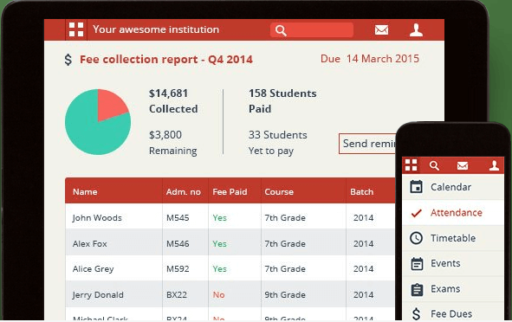Viewport: 512px width, 322px height.
Task: Tap the Attendance checkmark icon
Action: click(x=417, y=213)
